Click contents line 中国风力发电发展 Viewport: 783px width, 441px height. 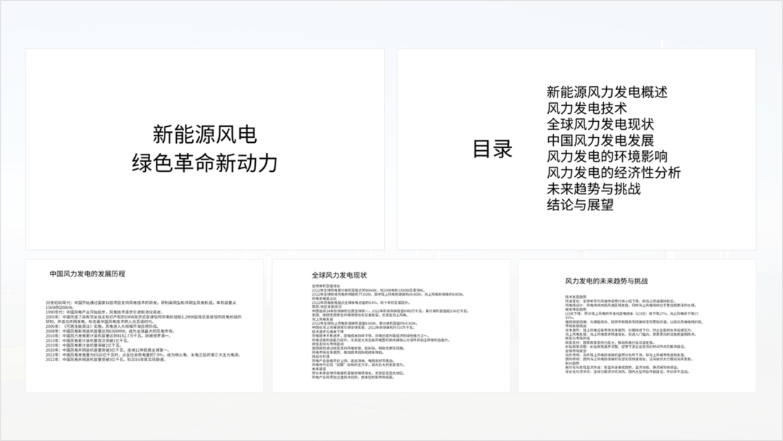[x=600, y=140]
